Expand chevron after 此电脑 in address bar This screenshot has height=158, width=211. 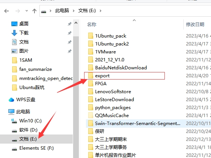(x=73, y=11)
